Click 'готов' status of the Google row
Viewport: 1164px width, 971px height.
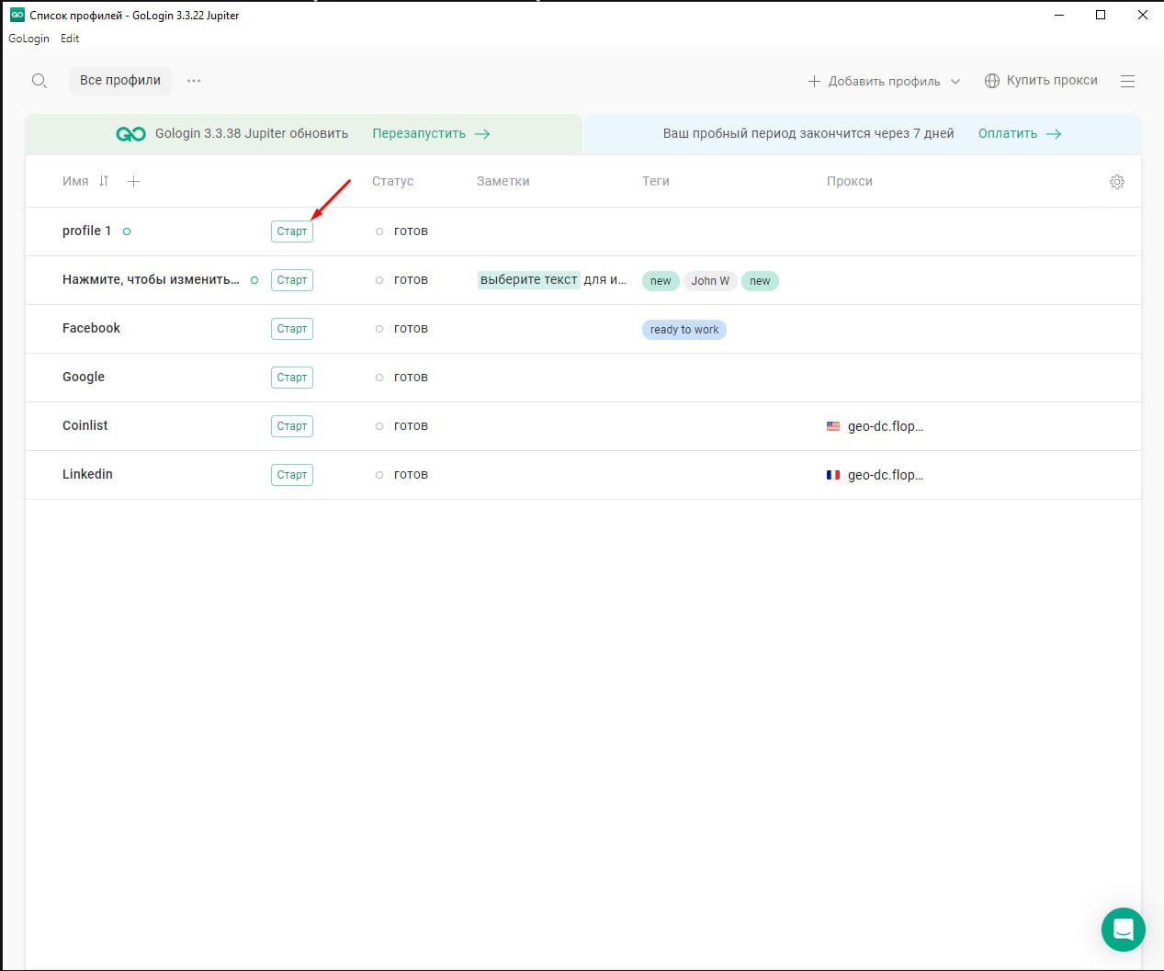[411, 378]
